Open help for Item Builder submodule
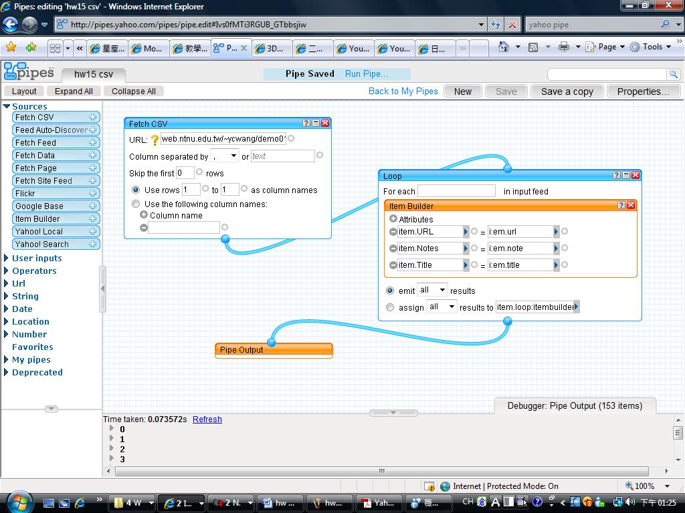685x513 pixels. point(621,205)
